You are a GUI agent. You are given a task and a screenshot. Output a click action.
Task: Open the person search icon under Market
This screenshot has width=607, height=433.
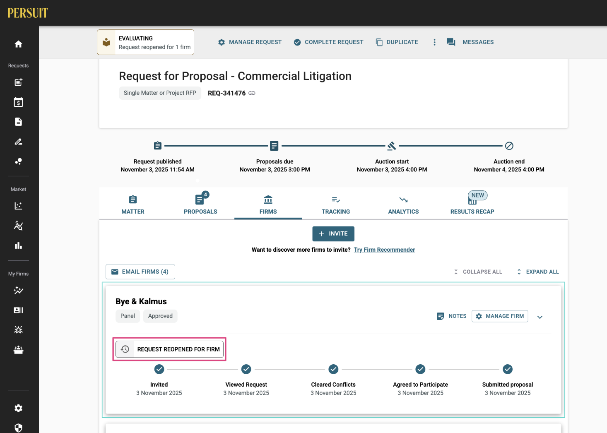18,226
